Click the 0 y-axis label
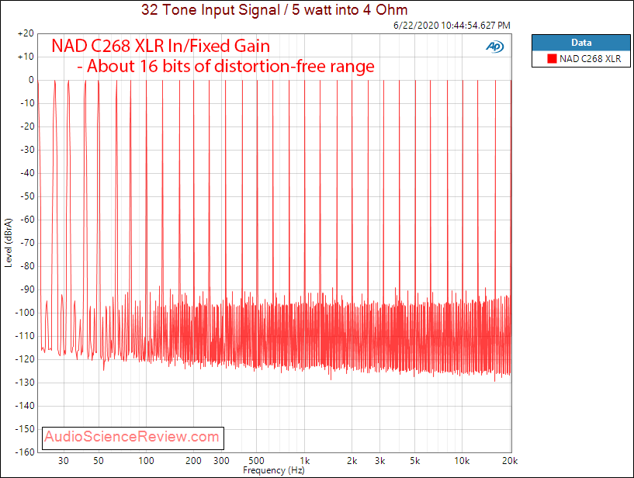Screen dimensions: 634x478 [31, 80]
